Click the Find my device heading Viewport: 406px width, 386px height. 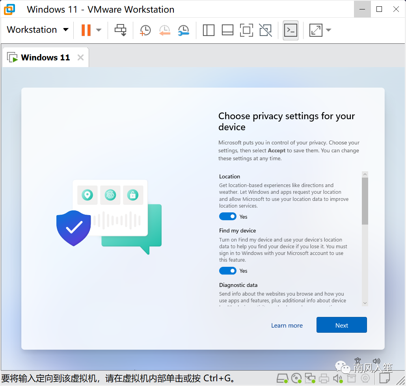(x=237, y=231)
